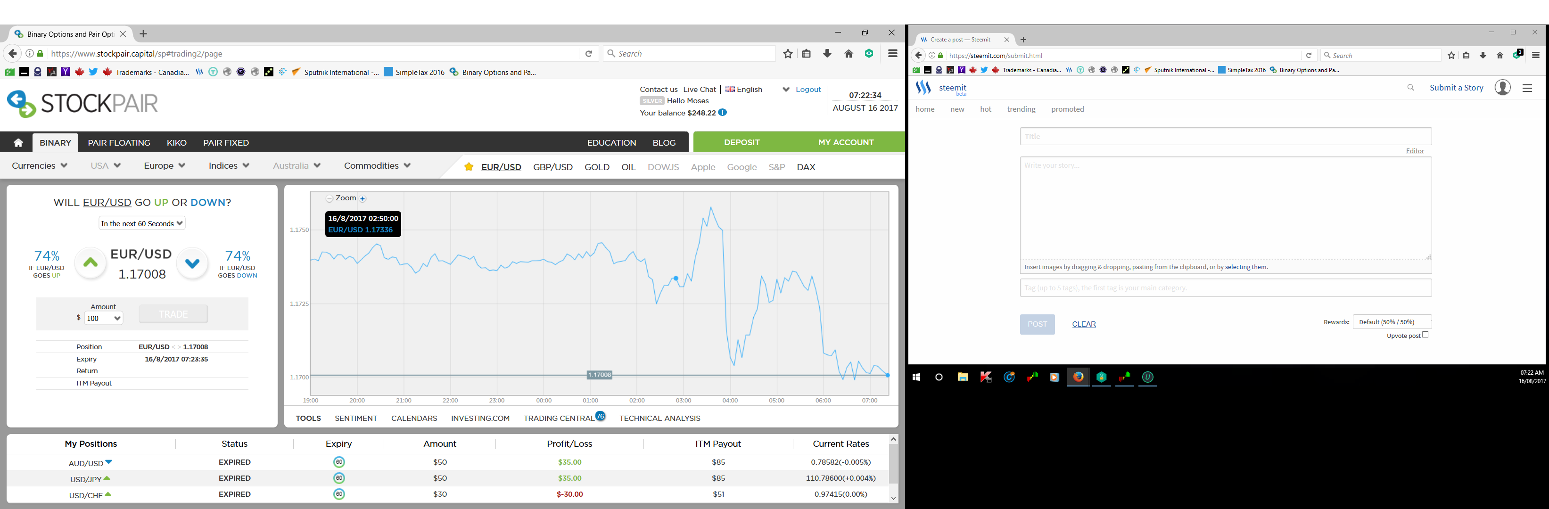Click positions table scrollbar down arrow

point(893,498)
